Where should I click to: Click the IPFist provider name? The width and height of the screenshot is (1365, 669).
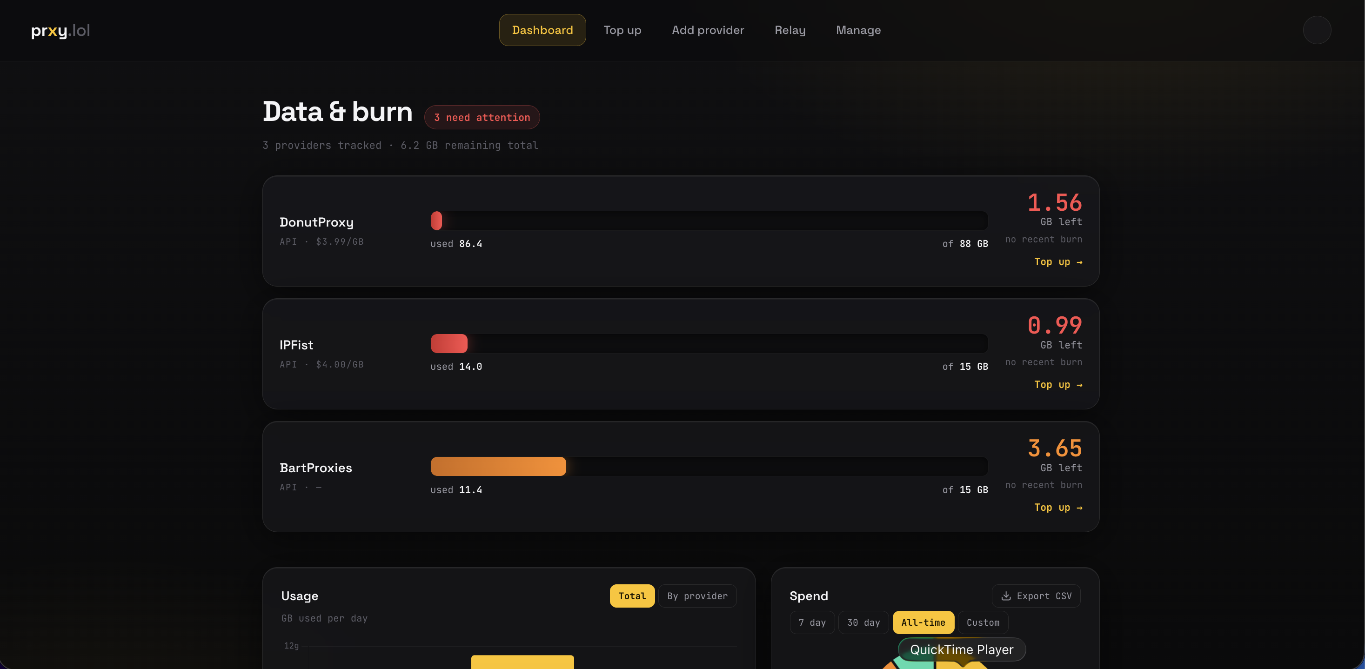[296, 345]
